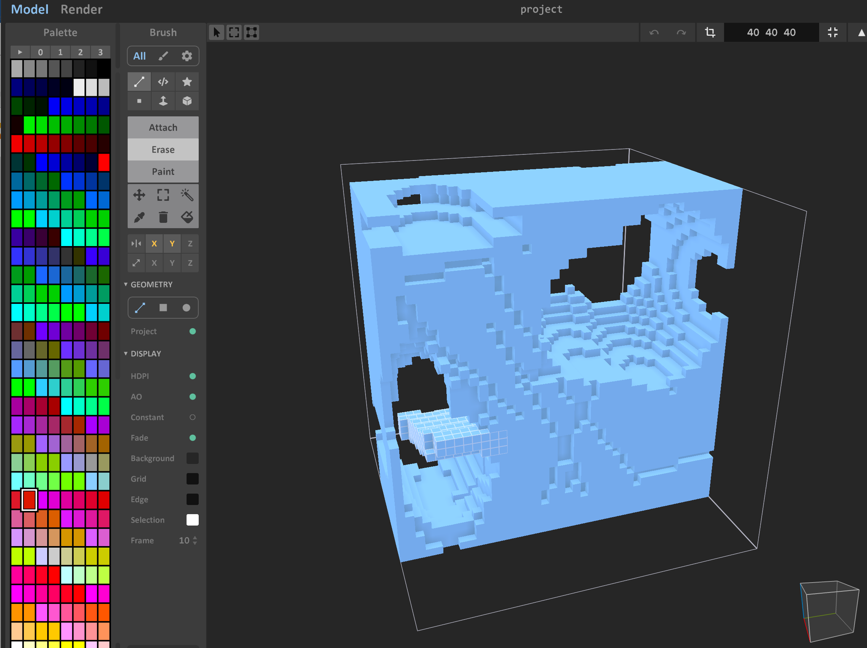Select palette page 2

[x=80, y=52]
